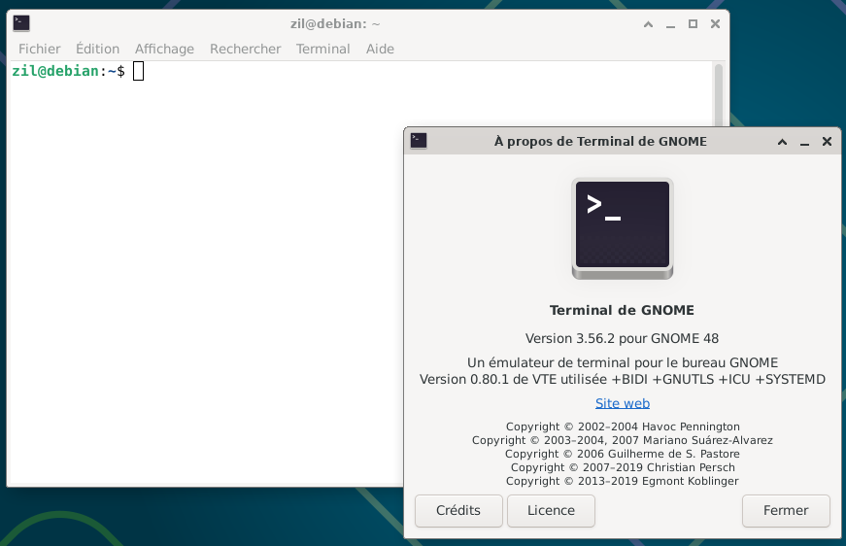Close the zil@debian terminal window

click(716, 23)
